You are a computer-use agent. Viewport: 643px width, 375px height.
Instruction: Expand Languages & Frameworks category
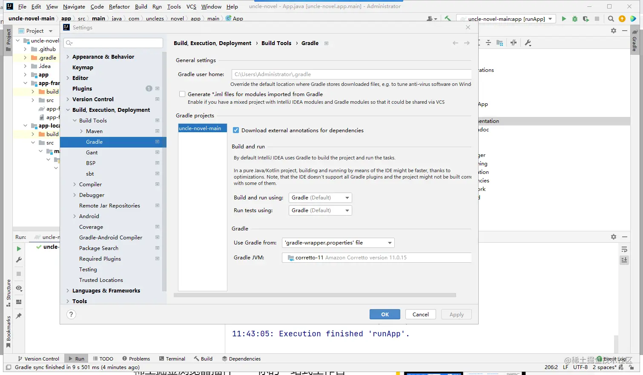coord(68,290)
